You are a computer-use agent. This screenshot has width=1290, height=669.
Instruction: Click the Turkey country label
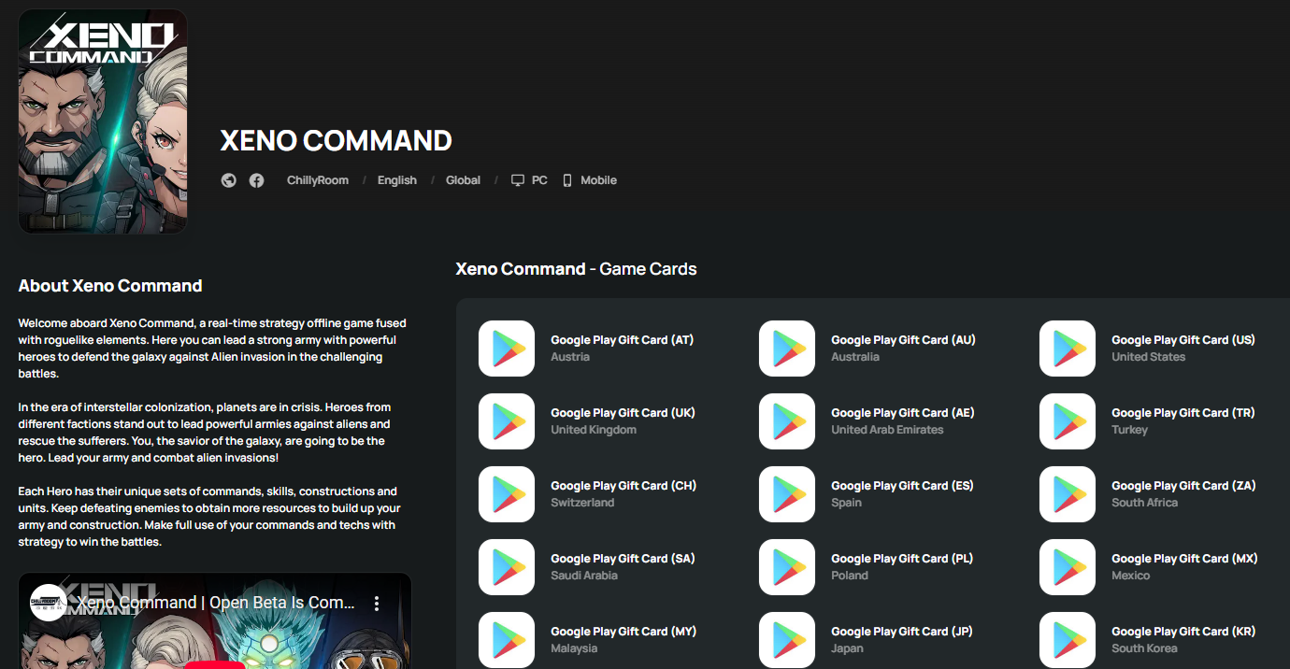point(1129,430)
